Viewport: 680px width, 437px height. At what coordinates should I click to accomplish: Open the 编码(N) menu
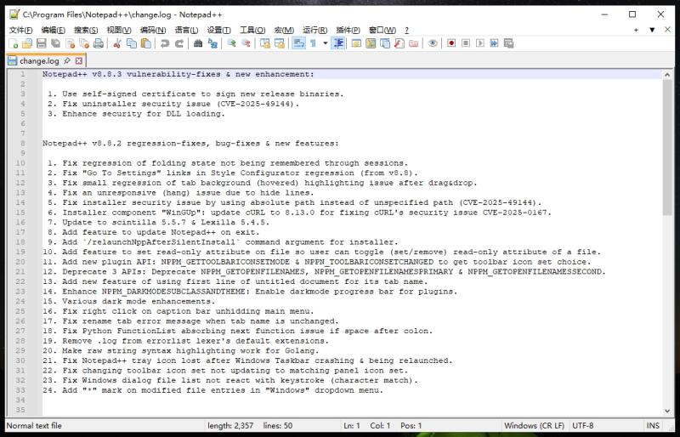(x=153, y=30)
